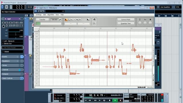Open the pitch grid corner dropdown
The height and width of the screenshot is (103, 183).
pyautogui.click(x=38, y=30)
